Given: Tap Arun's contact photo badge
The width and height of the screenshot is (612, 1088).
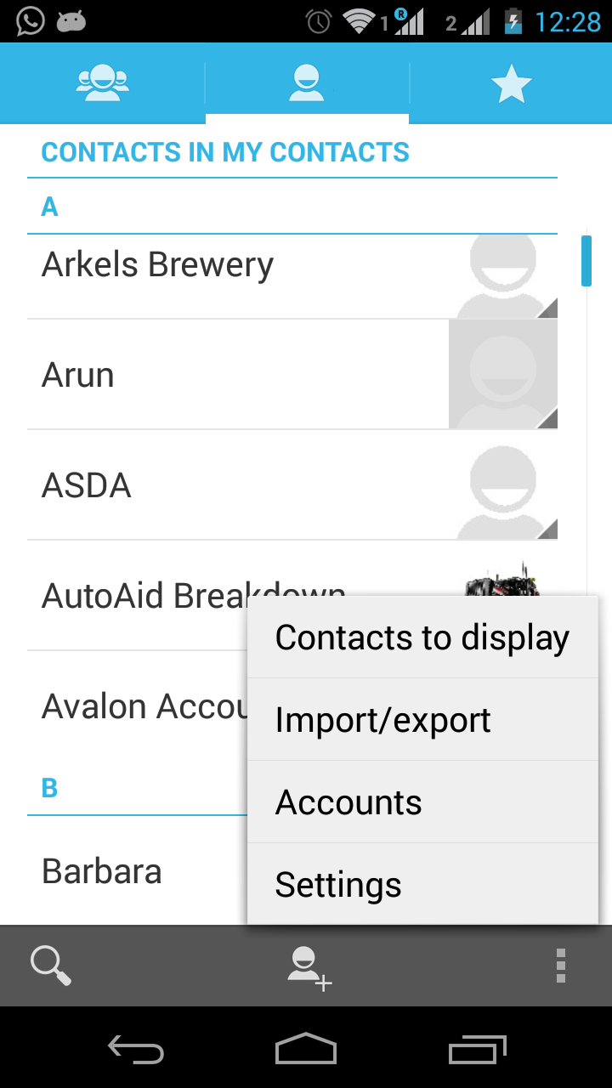Looking at the screenshot, I should click(503, 374).
